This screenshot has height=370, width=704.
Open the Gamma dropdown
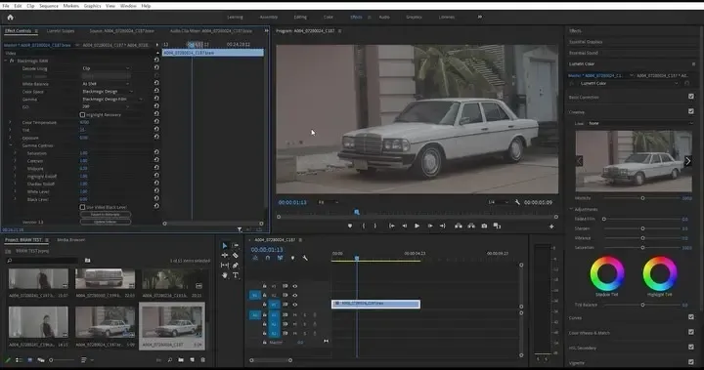(x=112, y=100)
